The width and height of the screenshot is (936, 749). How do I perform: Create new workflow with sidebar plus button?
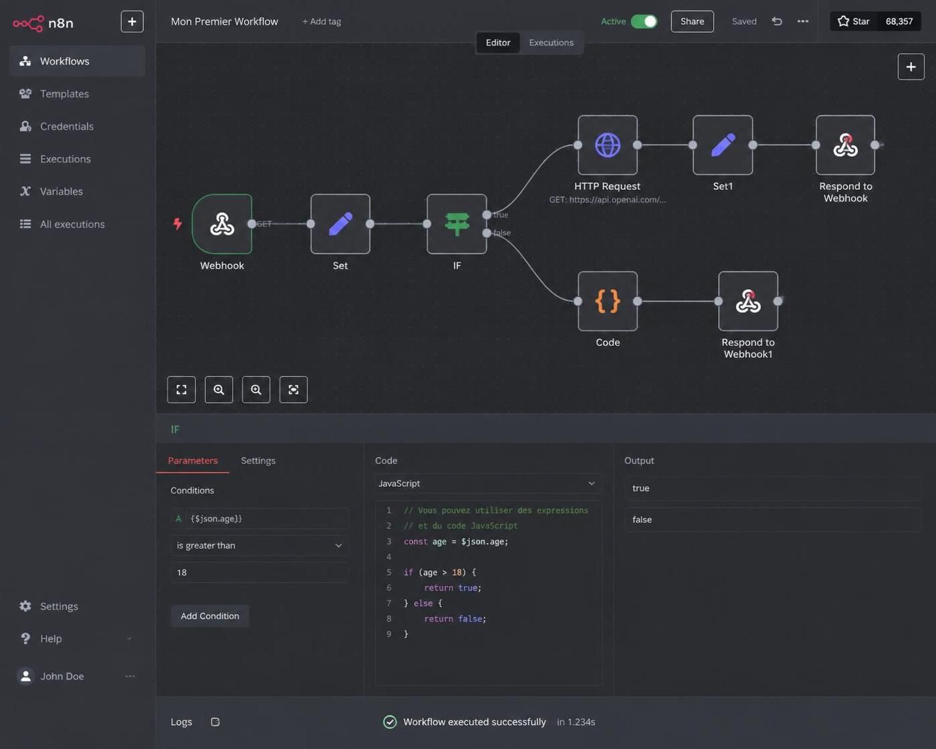(x=132, y=21)
